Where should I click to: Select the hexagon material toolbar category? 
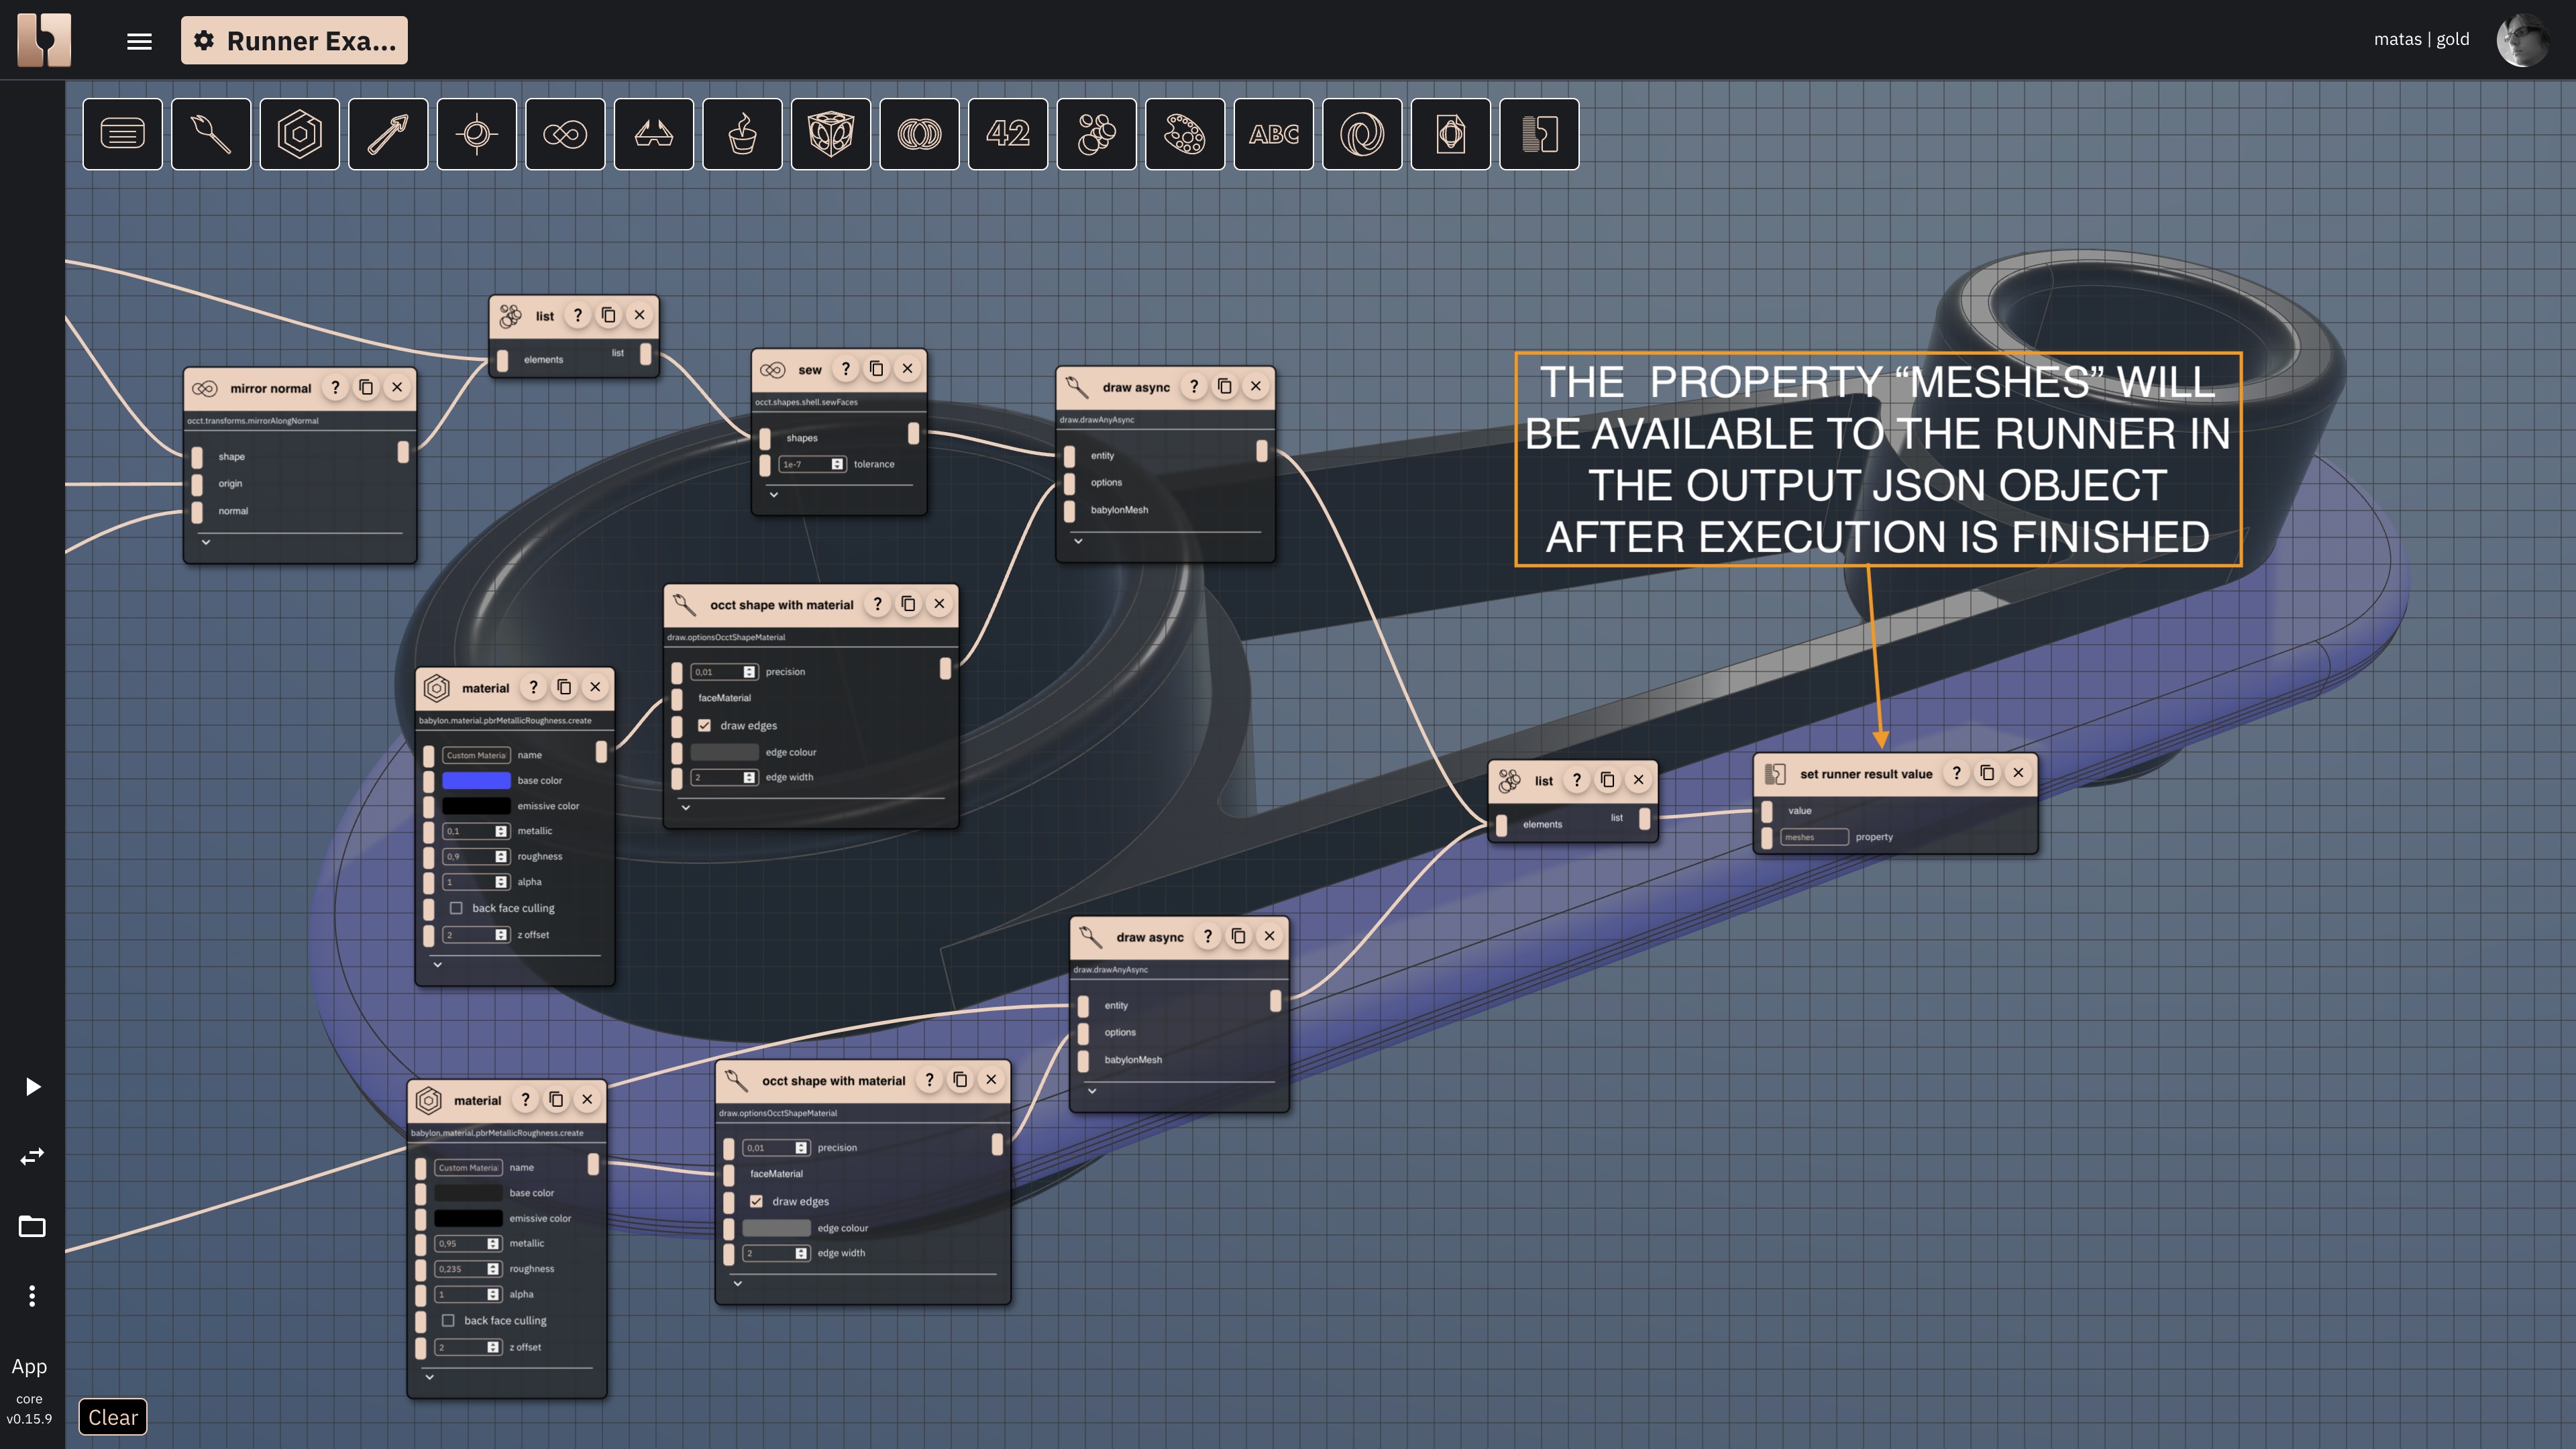coord(299,134)
